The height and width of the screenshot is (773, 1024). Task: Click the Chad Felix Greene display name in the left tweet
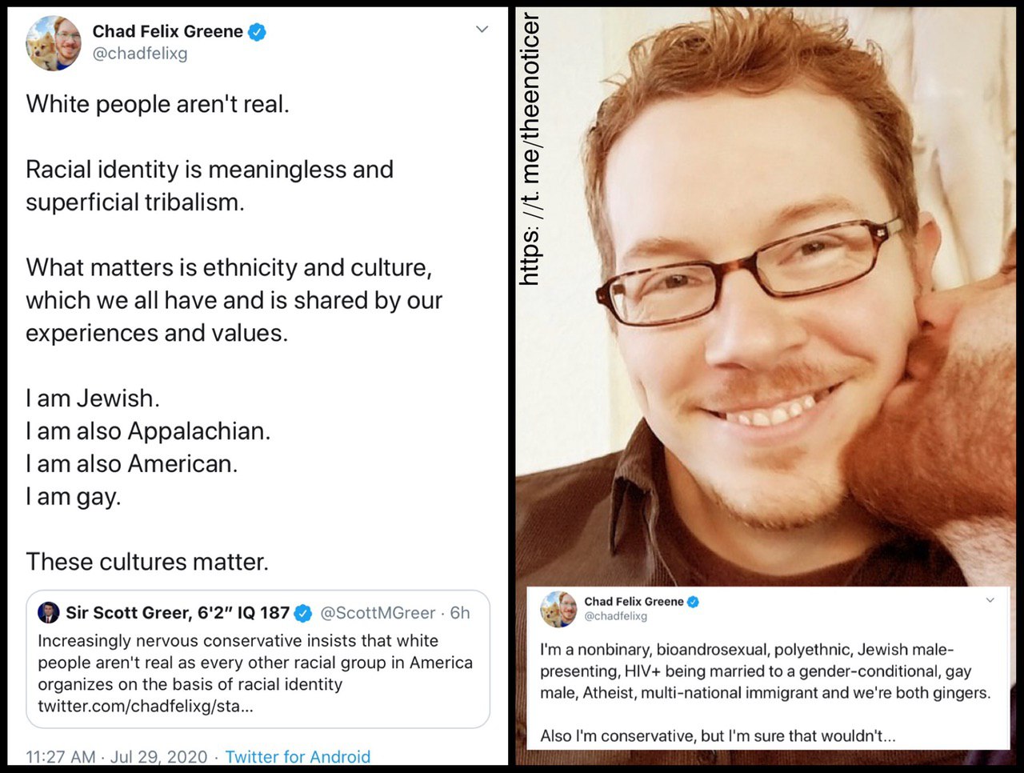pyautogui.click(x=167, y=31)
